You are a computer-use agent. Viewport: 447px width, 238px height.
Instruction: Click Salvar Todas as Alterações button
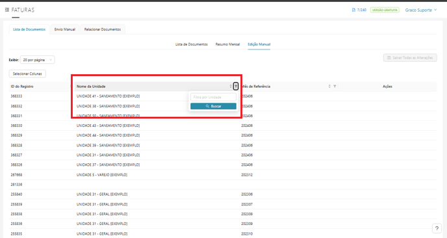click(x=410, y=58)
